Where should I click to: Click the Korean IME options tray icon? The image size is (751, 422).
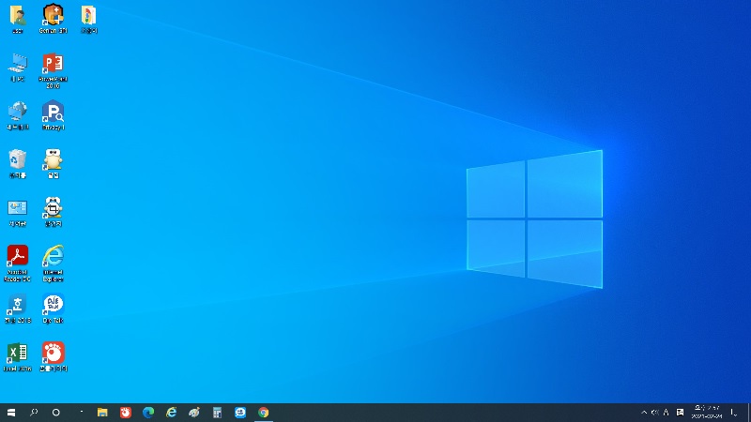[x=680, y=412]
